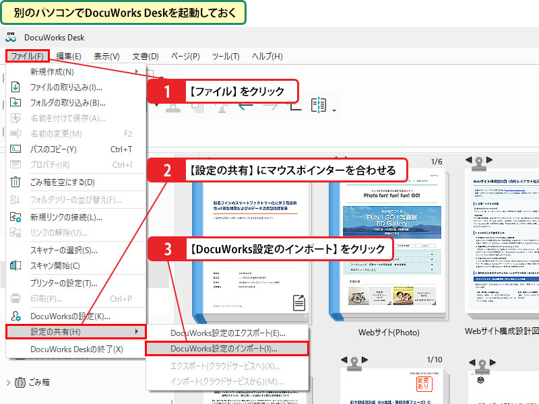
Task: Open DocuWorksの設定(K)...
Action: [76, 316]
